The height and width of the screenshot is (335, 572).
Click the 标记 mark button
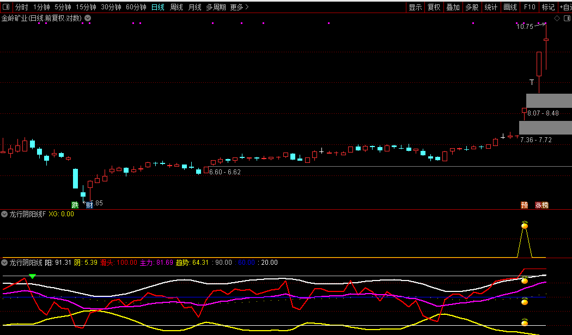coord(548,7)
